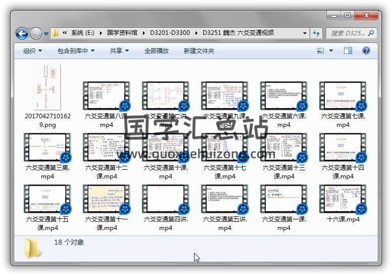Viewport: 392px width, 276px height.
Task: Select video 六爻变通第十课.mp4
Action: click(x=166, y=156)
